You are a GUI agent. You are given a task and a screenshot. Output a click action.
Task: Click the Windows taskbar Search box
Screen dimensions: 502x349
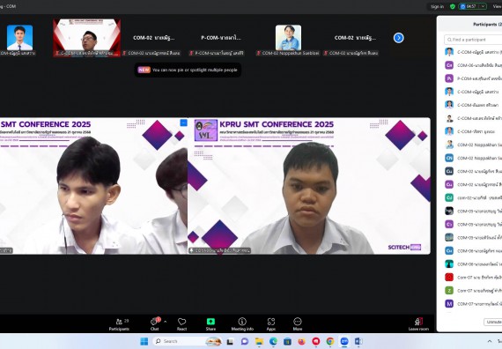pyautogui.click(x=187, y=341)
